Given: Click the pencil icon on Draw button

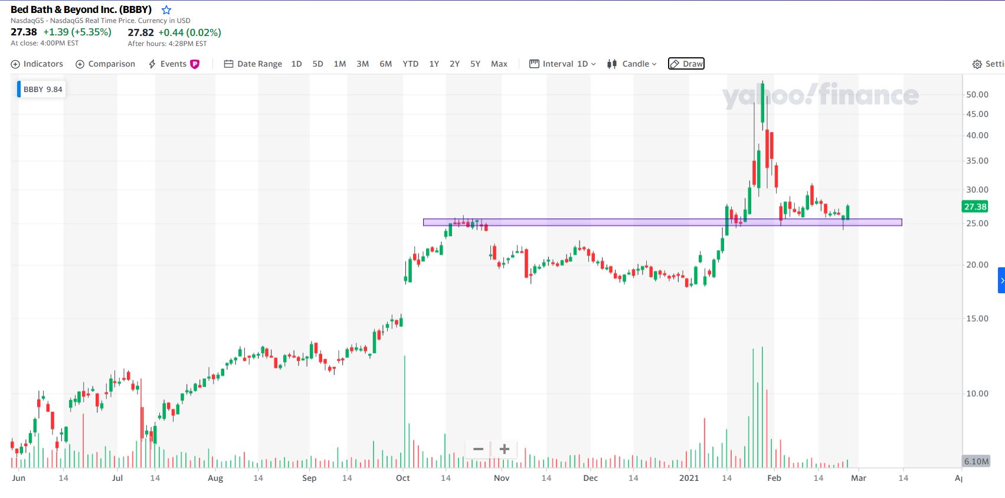Looking at the screenshot, I should pos(675,64).
